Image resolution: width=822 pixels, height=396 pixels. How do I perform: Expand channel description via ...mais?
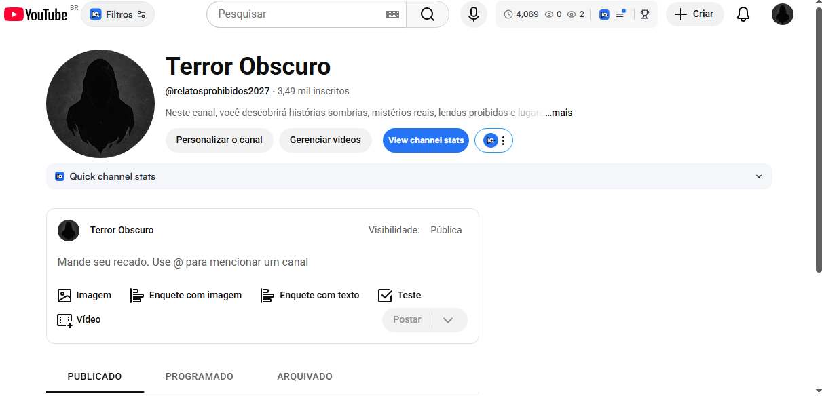click(558, 112)
